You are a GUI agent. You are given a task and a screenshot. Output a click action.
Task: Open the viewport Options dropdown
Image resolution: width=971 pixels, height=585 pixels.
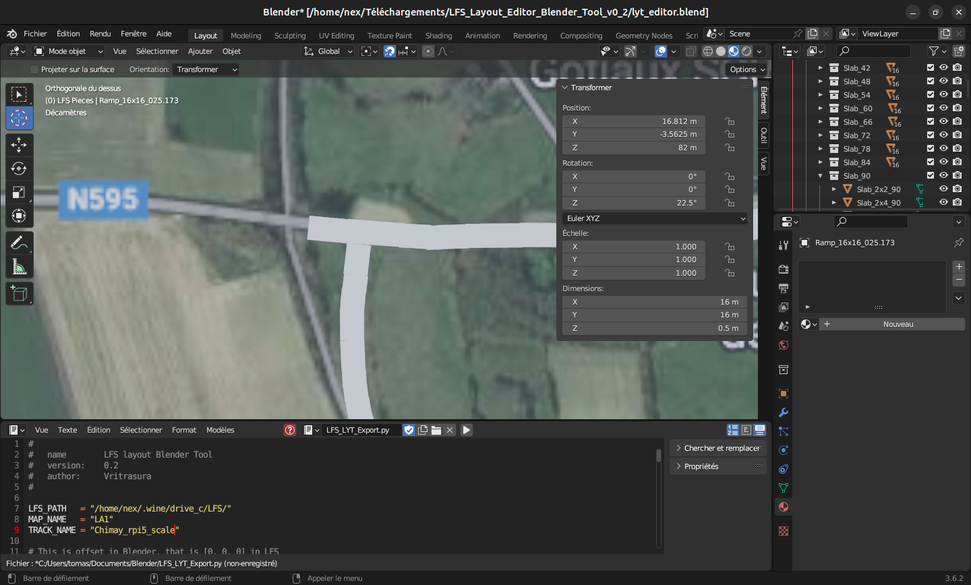tap(747, 69)
